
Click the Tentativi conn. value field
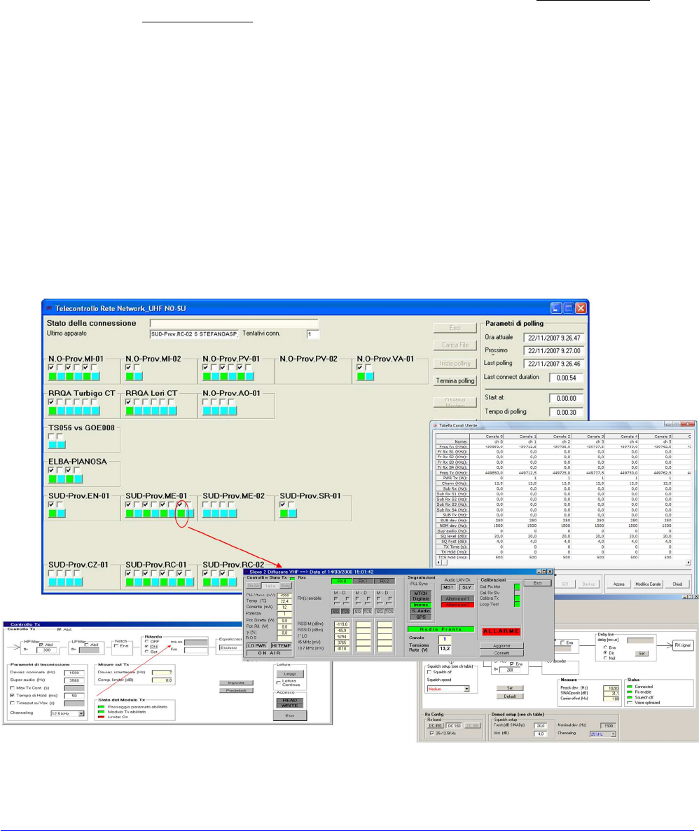point(312,334)
